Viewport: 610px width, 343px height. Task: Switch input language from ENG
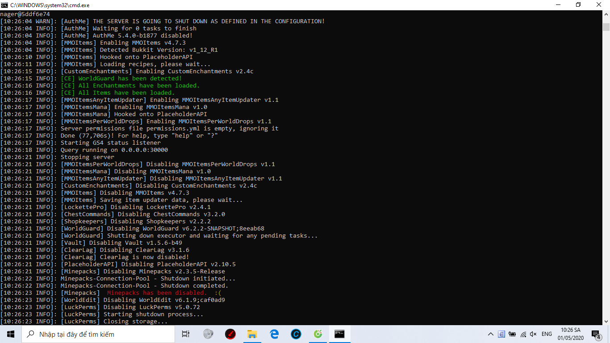coord(547,334)
